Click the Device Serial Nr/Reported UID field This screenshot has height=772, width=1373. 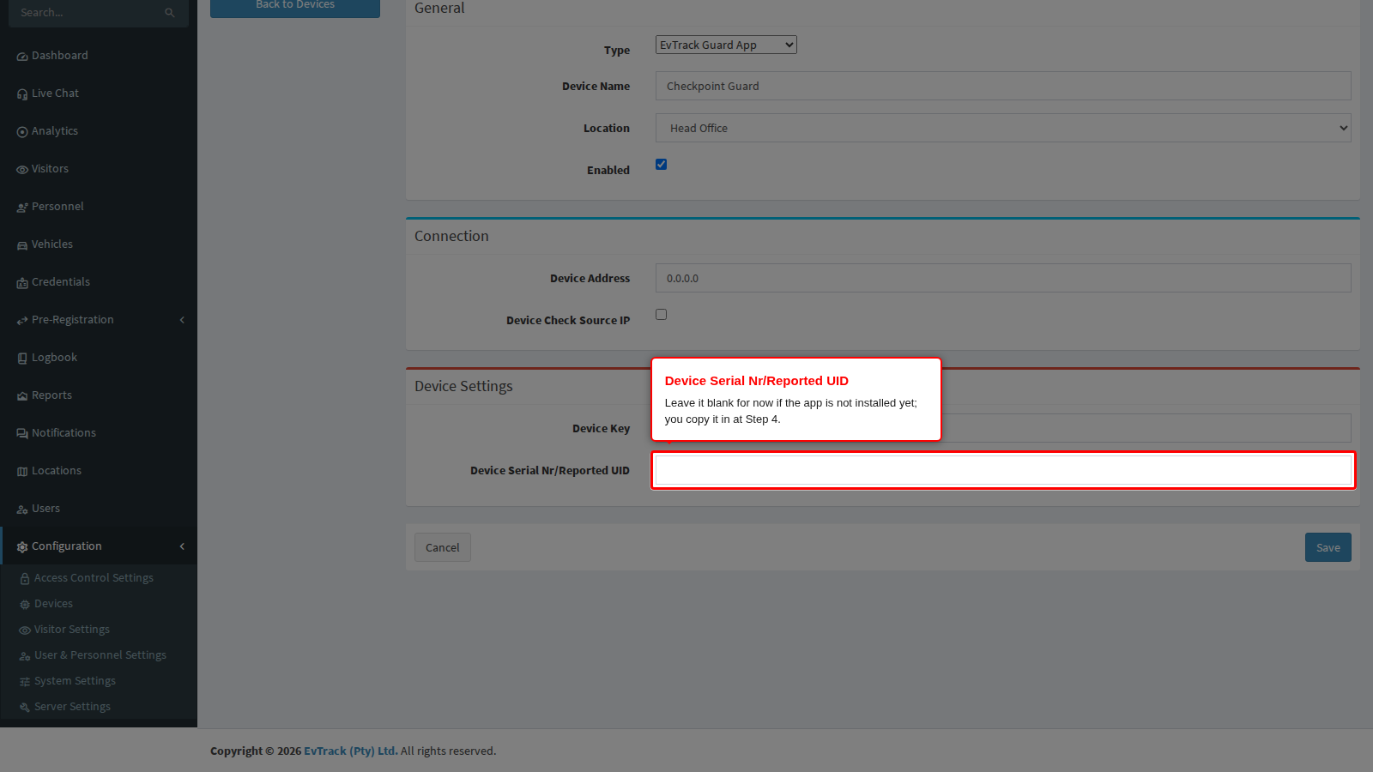1003,470
